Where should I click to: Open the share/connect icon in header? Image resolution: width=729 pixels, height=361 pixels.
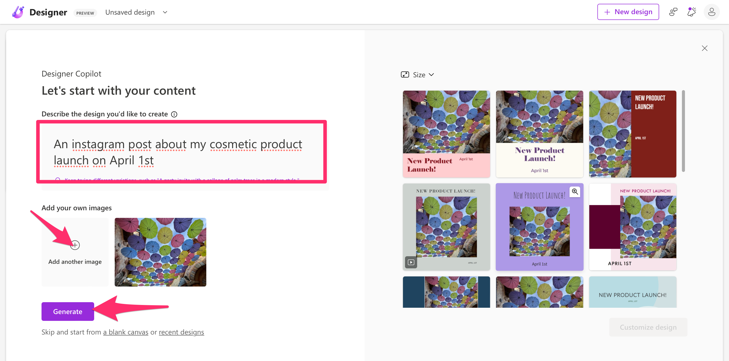tap(673, 12)
